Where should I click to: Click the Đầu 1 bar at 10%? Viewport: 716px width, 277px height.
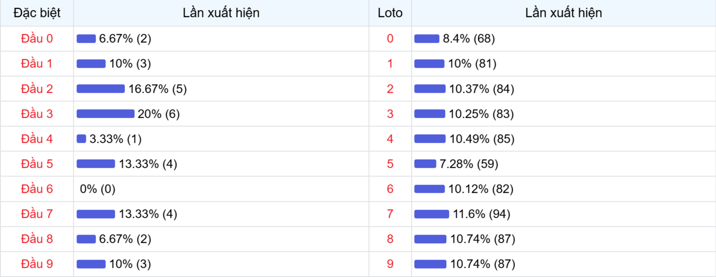point(91,64)
